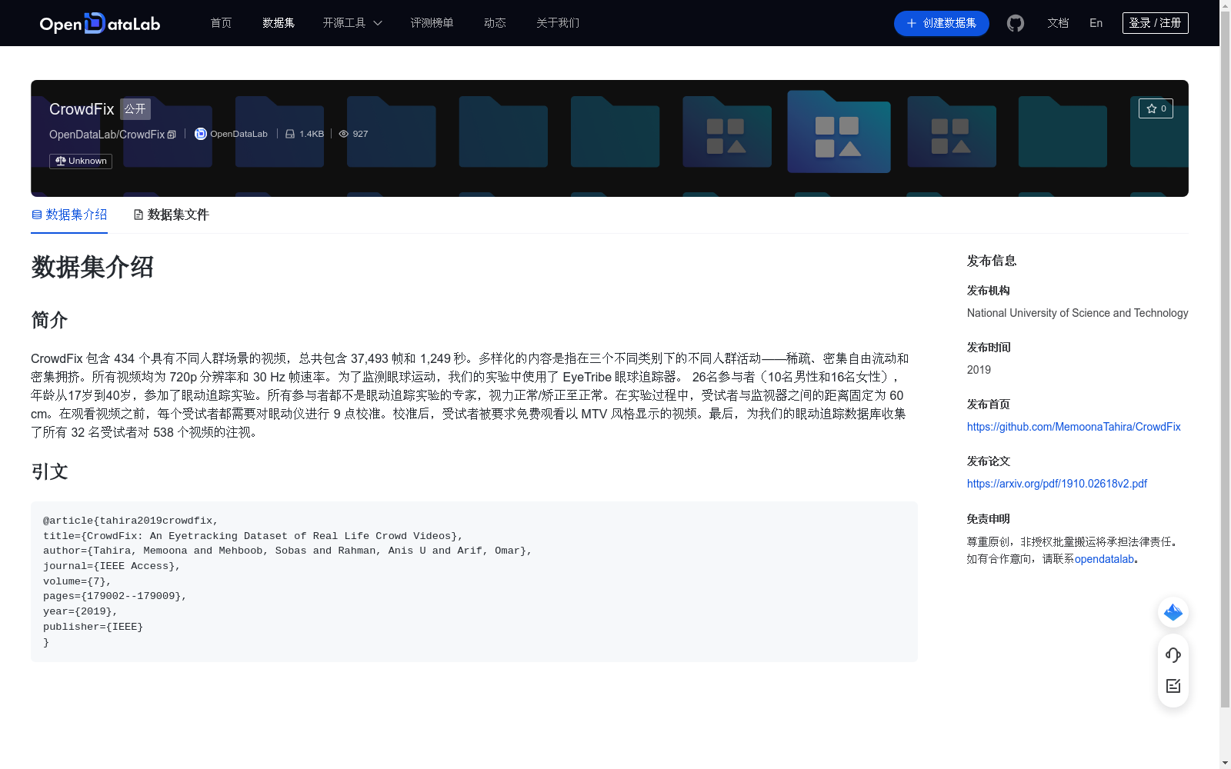Open the blue bird floating widget
Screen dimensions: 1231x769
1173,612
